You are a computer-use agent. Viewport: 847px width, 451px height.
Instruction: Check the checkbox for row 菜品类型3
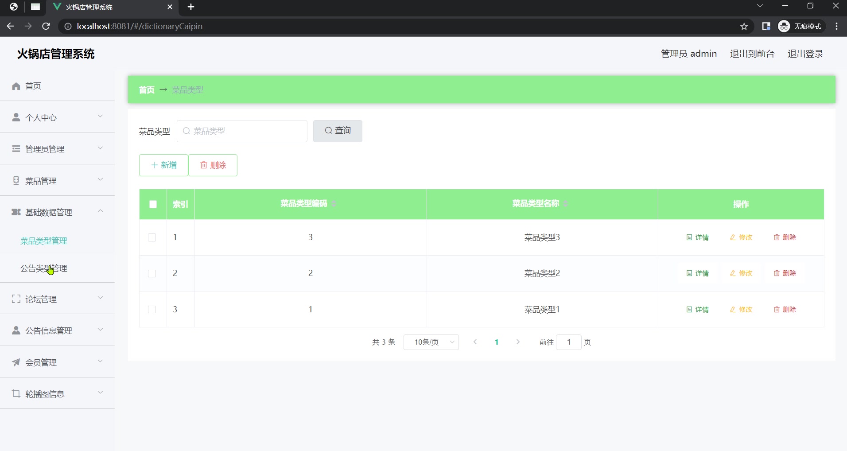point(152,237)
